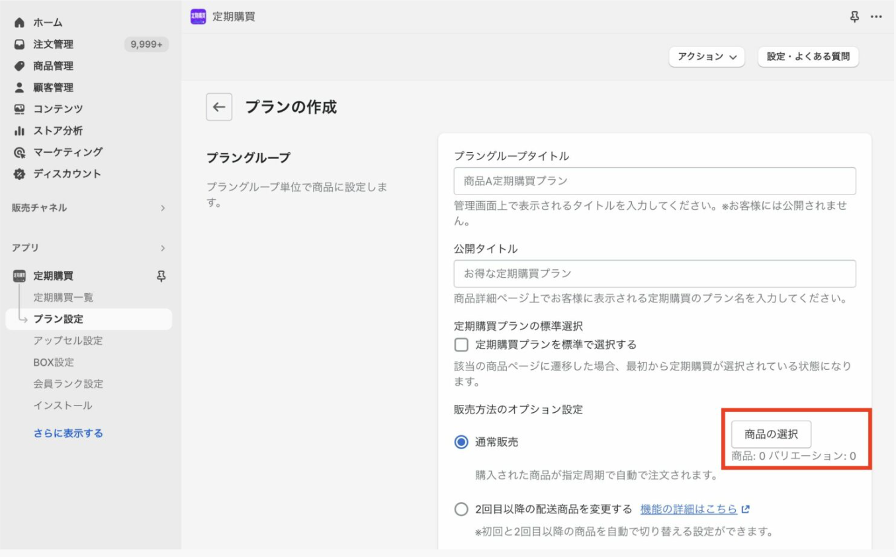Click the プラングループタイトル input field
896x557 pixels.
click(x=654, y=181)
